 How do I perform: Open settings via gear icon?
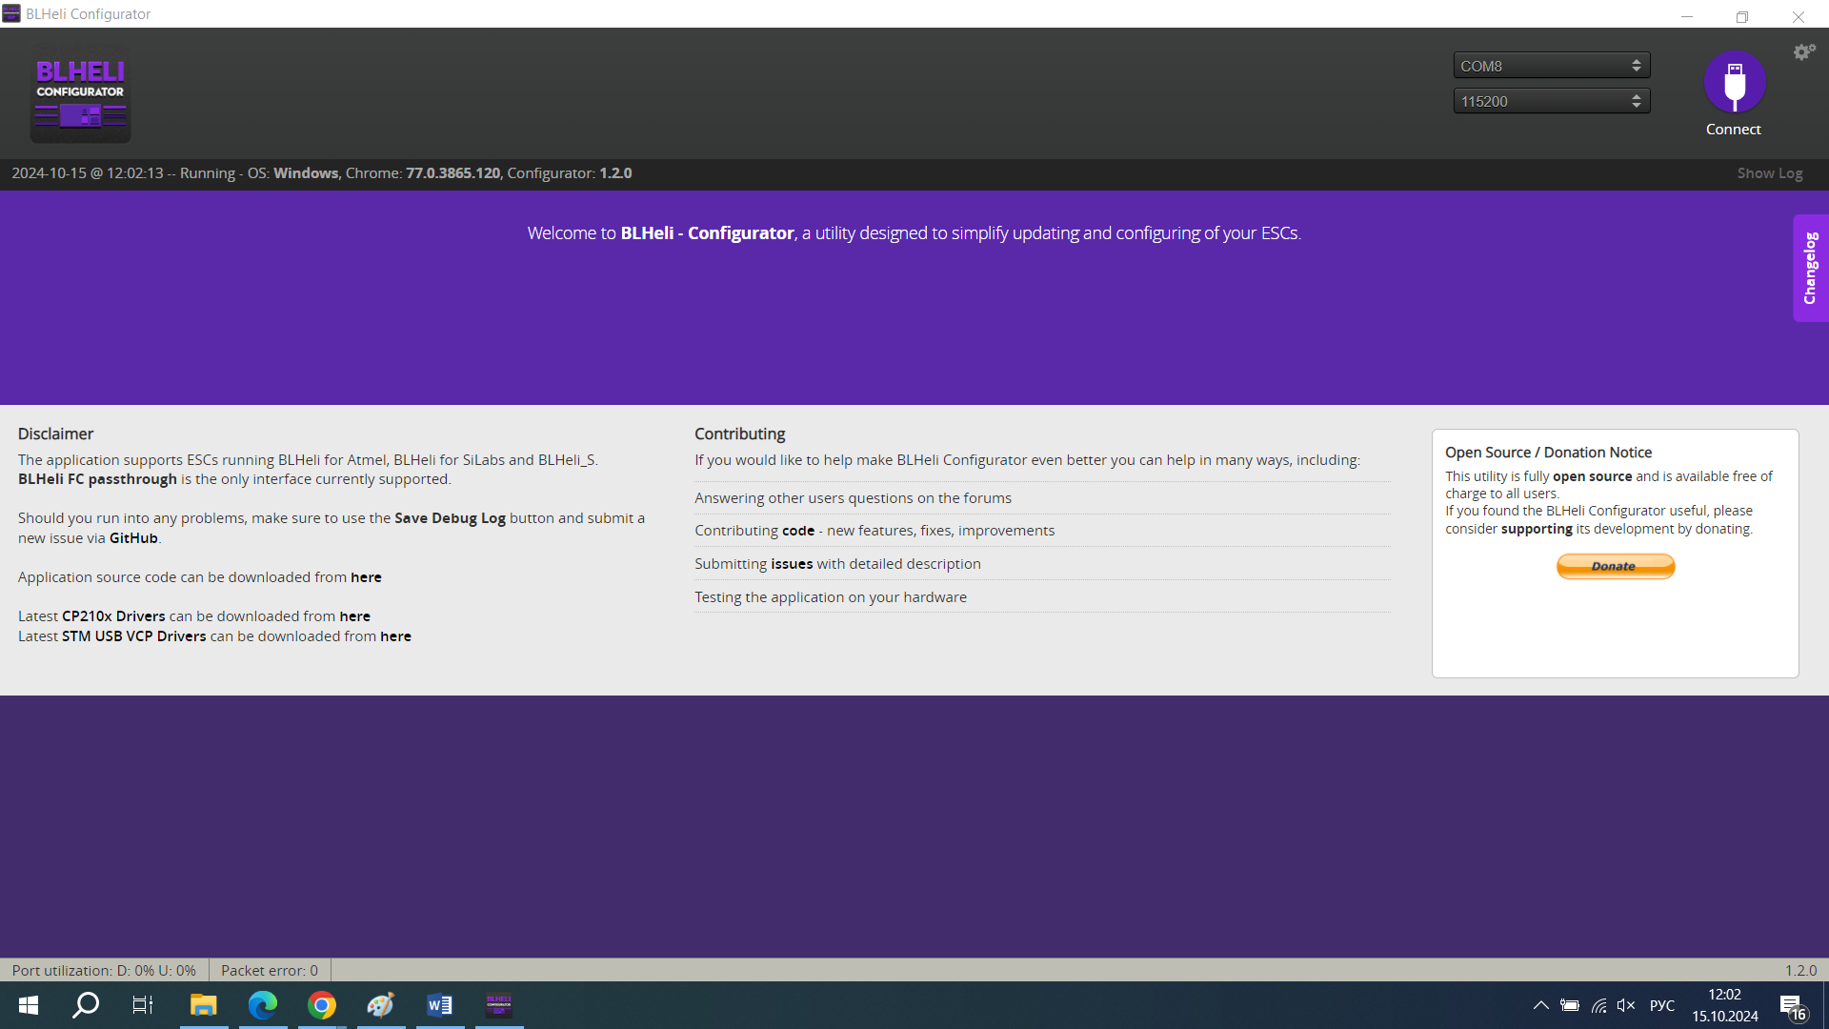click(x=1803, y=52)
